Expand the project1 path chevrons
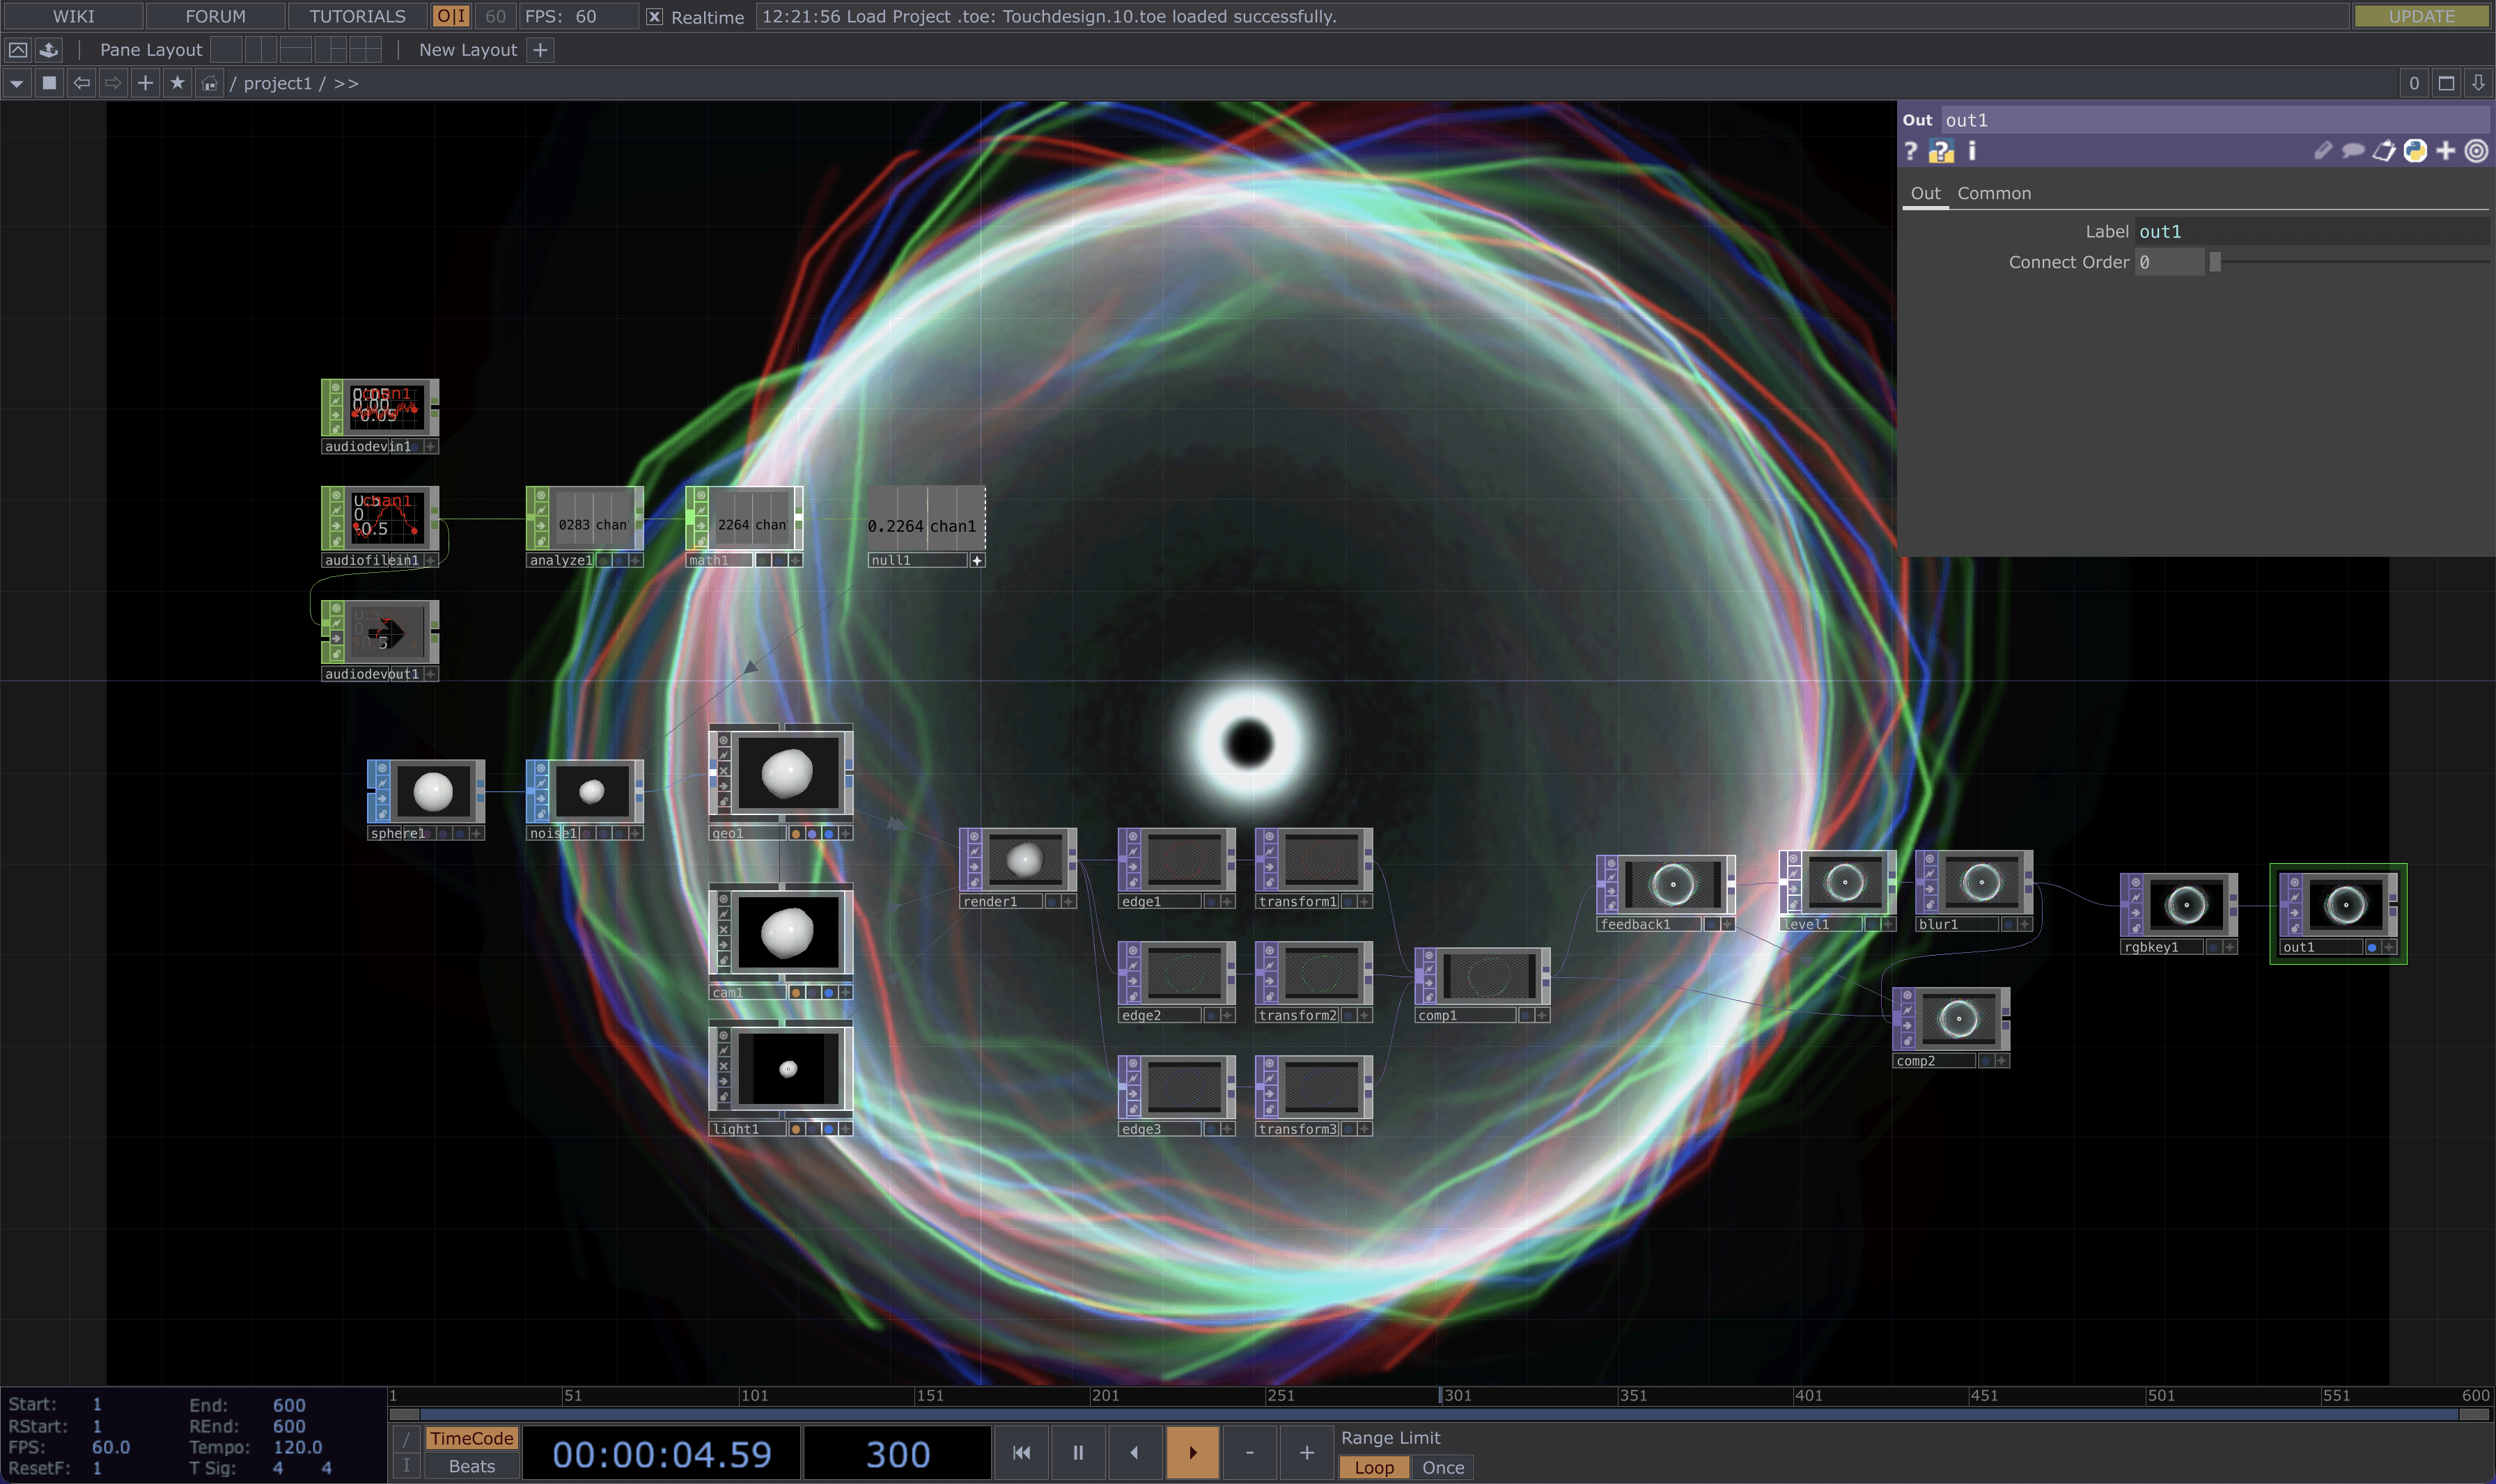2496x1484 pixels. click(346, 83)
